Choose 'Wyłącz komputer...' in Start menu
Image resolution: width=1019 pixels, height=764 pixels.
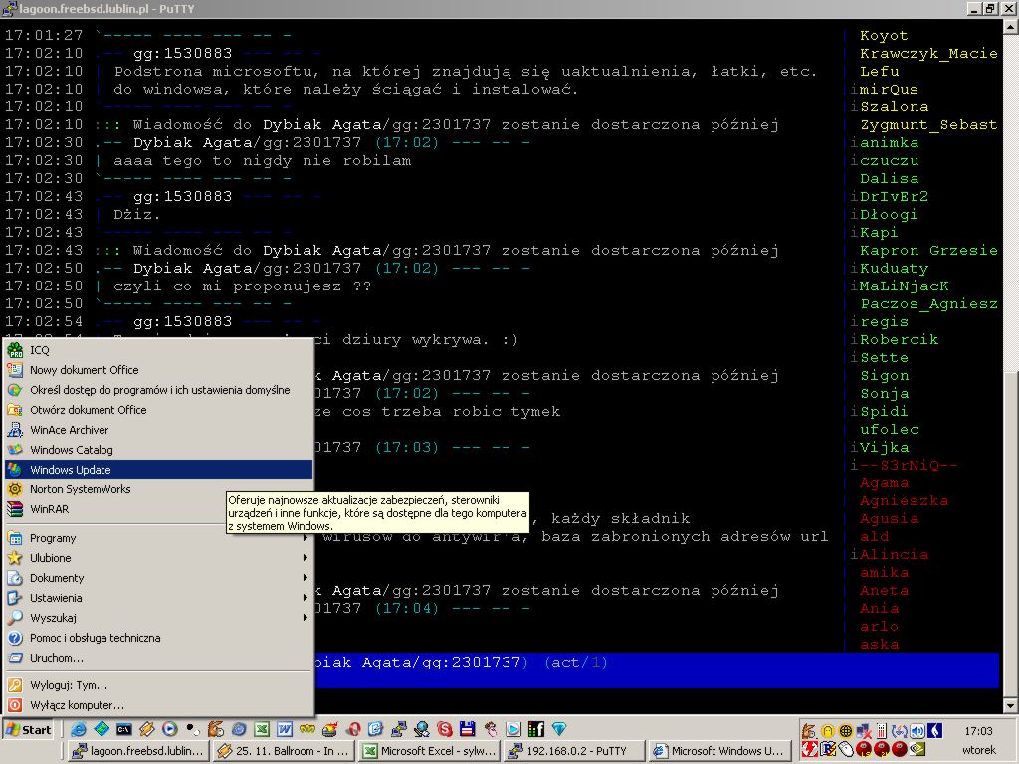tap(158, 705)
